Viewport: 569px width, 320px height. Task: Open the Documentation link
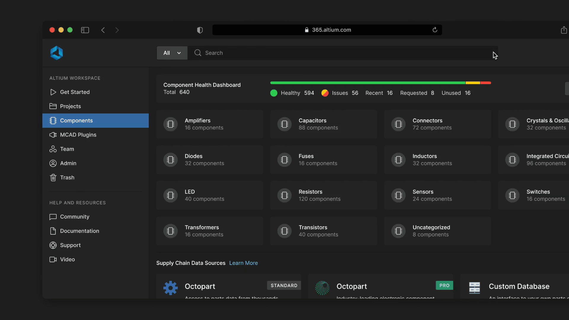pyautogui.click(x=95, y=231)
